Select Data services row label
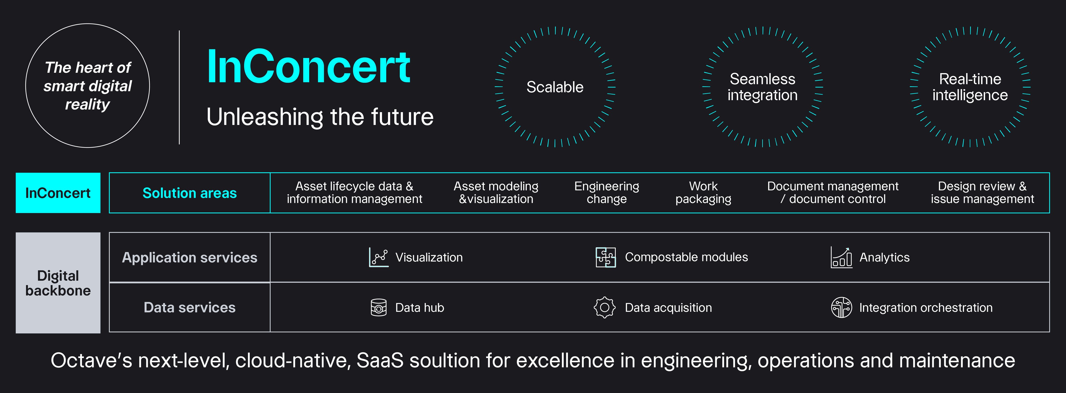 tap(189, 307)
